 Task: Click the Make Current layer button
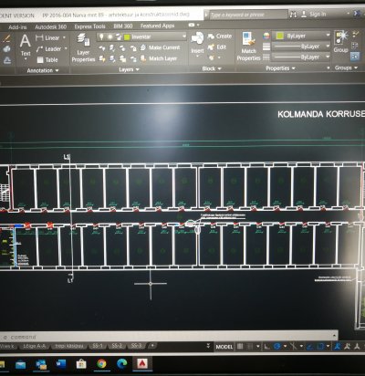click(x=161, y=47)
